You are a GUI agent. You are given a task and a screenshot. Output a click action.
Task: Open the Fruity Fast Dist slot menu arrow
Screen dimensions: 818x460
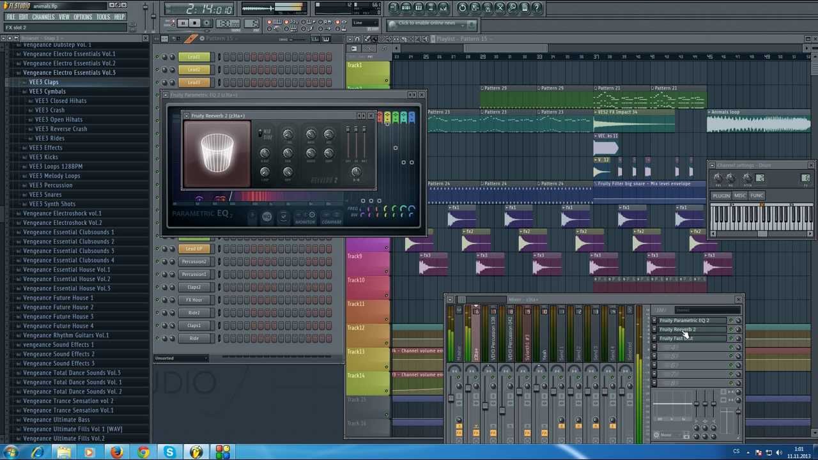[654, 339]
